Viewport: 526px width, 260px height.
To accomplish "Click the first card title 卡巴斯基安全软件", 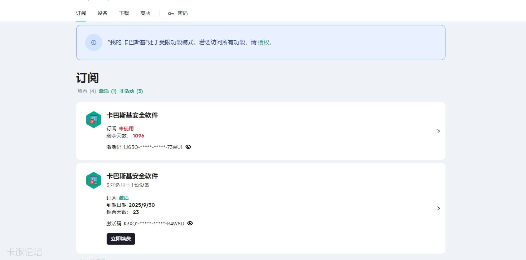I will pos(132,115).
